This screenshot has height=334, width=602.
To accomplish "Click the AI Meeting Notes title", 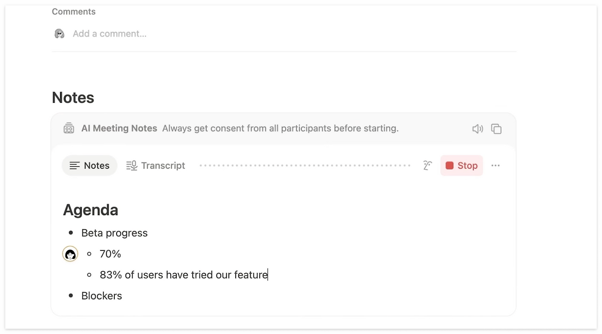I will tap(119, 128).
